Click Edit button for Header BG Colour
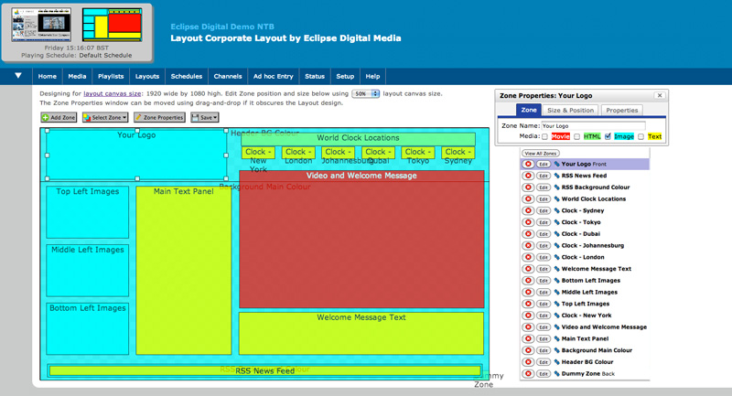 pyautogui.click(x=543, y=362)
